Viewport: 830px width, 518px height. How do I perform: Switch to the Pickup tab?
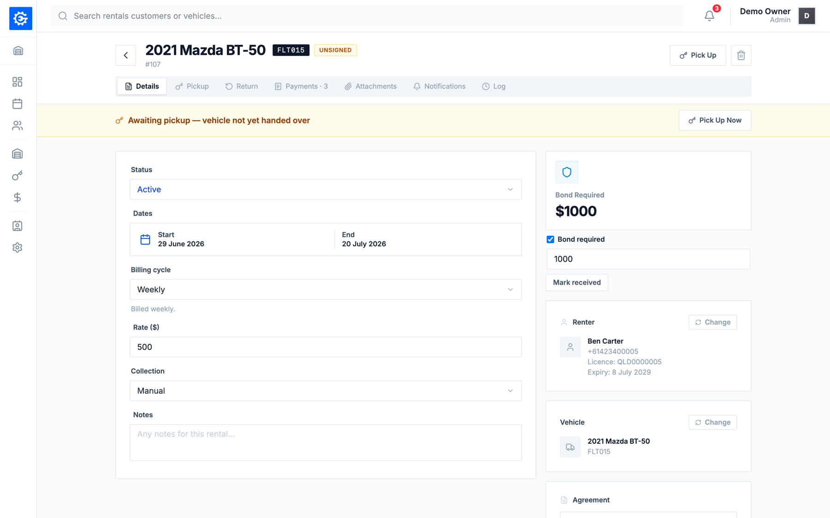click(x=192, y=86)
